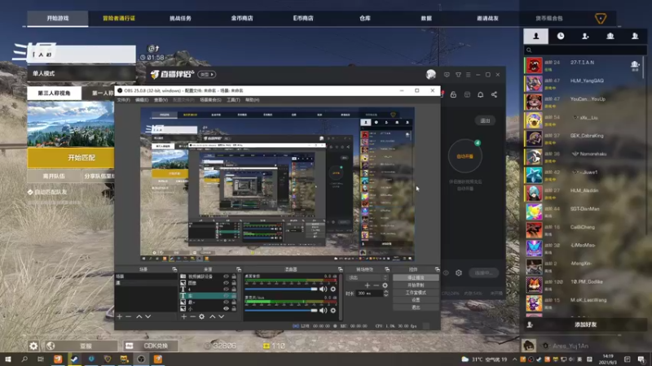Open game settings gear at bottom left

[x=33, y=346]
